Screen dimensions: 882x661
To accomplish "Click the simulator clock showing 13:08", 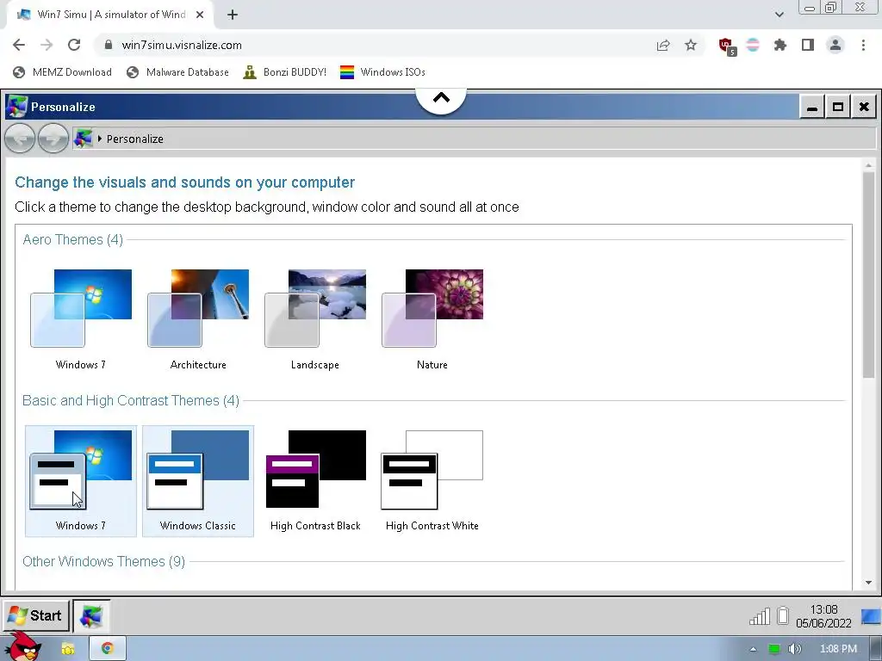I will pos(823,616).
